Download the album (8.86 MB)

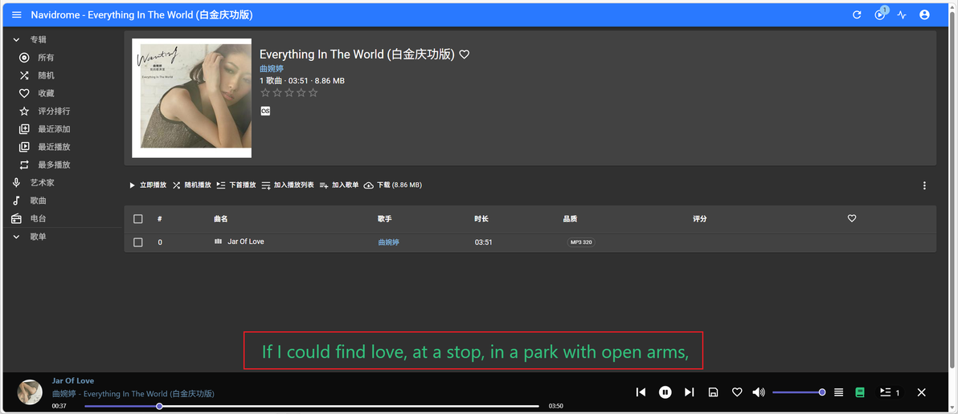click(392, 185)
